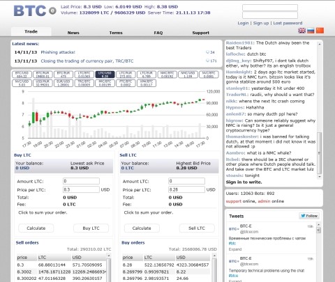Open comments bubble with count 171
This screenshot has width=335, height=282.
click(211, 61)
